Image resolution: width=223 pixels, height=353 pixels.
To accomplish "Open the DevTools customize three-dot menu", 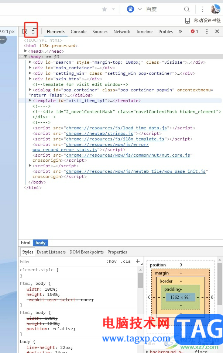I will [x=207, y=32].
